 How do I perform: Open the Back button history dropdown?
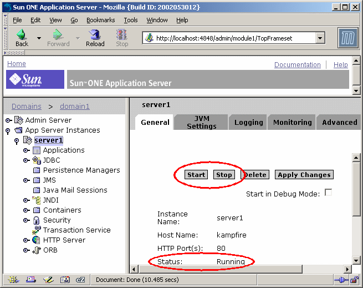[39, 38]
